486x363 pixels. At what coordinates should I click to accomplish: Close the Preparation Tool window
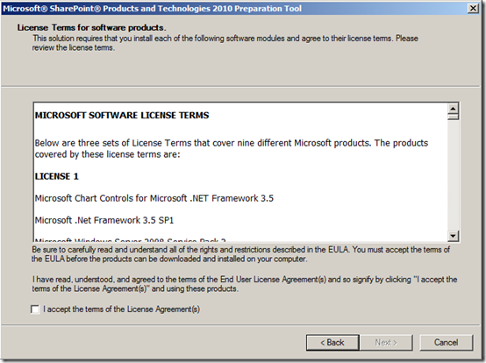coord(473,9)
